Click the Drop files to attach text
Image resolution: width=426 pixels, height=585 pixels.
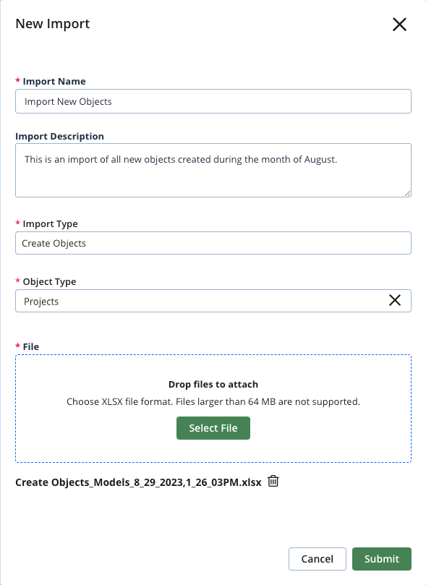(x=213, y=384)
